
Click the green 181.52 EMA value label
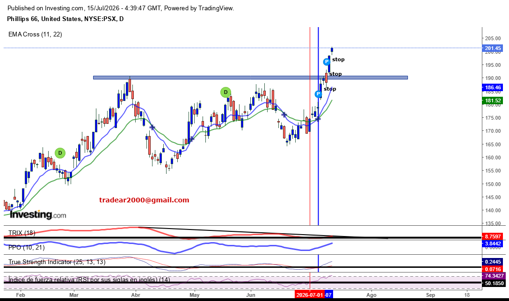tap(493, 100)
